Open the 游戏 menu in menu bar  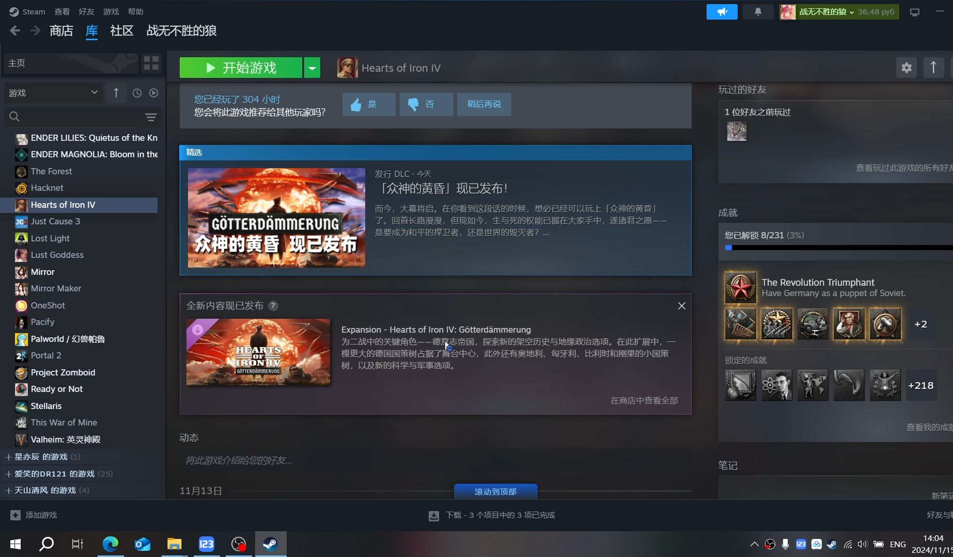point(111,11)
